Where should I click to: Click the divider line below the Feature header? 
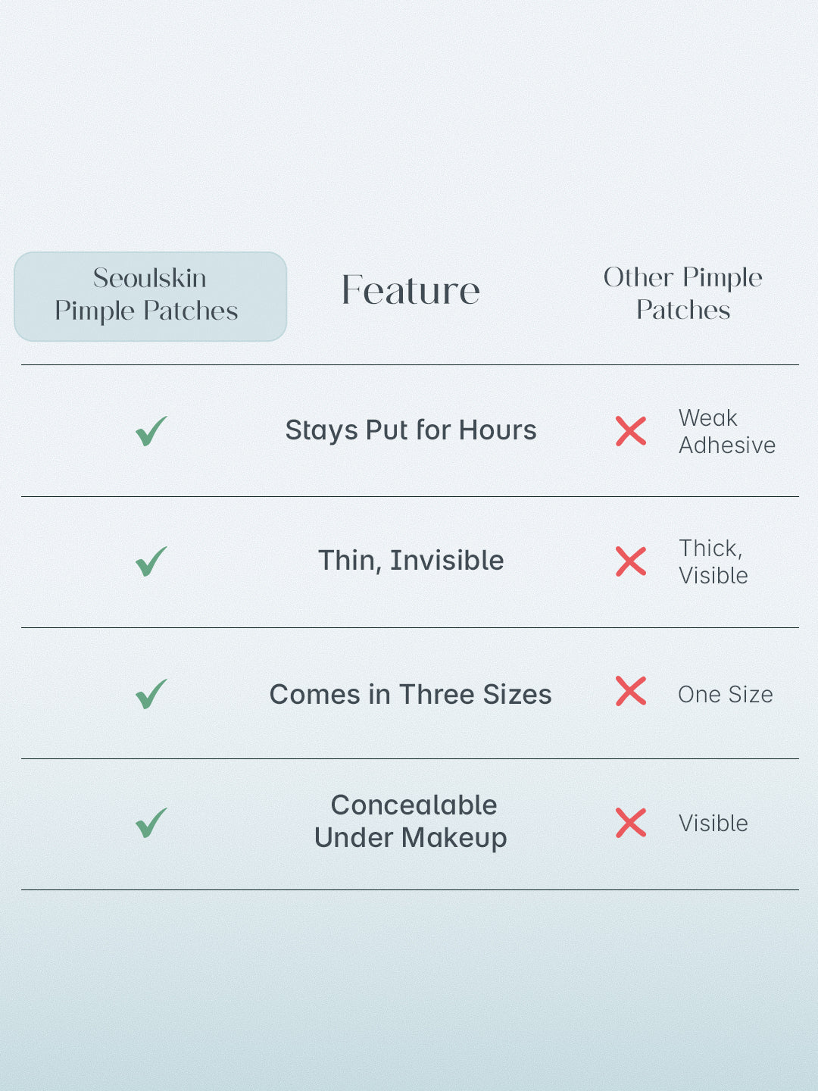click(x=410, y=365)
